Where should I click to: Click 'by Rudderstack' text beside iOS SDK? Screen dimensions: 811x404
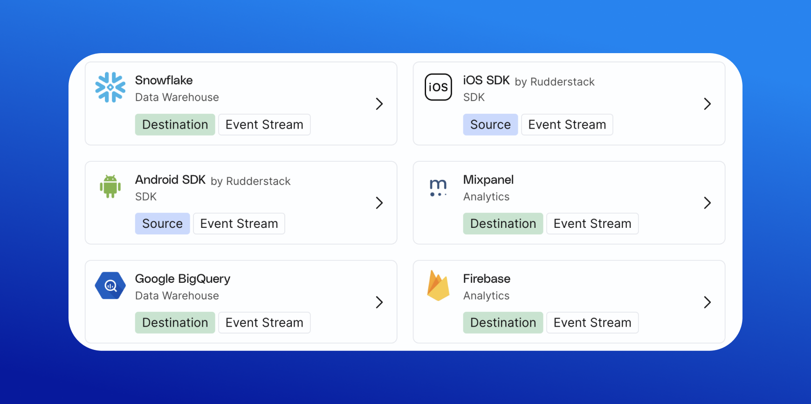click(x=555, y=82)
